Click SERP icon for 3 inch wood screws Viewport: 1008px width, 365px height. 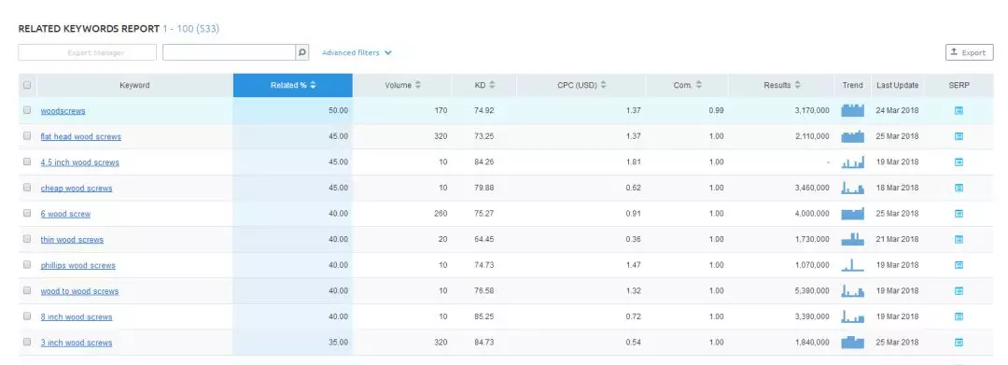click(959, 342)
